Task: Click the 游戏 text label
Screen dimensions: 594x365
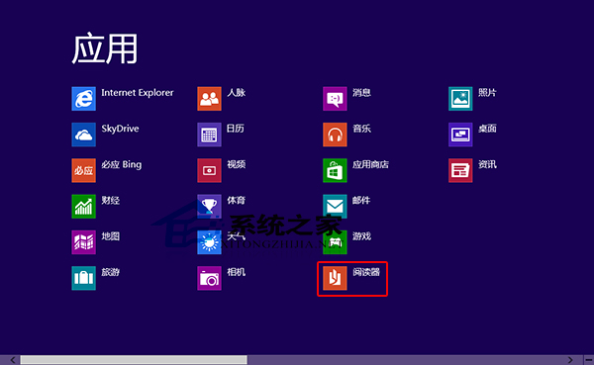Action: coord(361,236)
